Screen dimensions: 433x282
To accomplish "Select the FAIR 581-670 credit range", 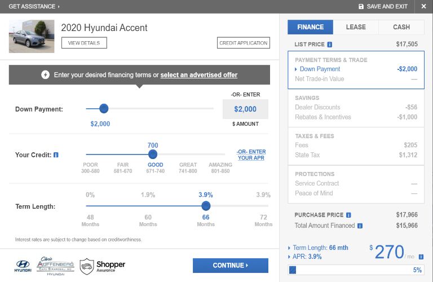I will point(123,168).
